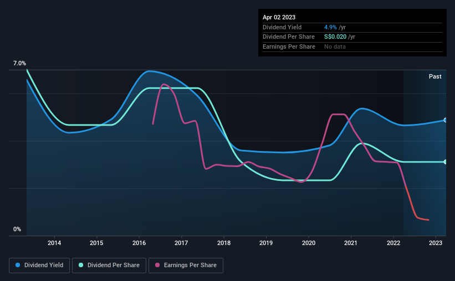
Task: Click the Earnings Per Share row label in tooltip
Action: pos(289,46)
